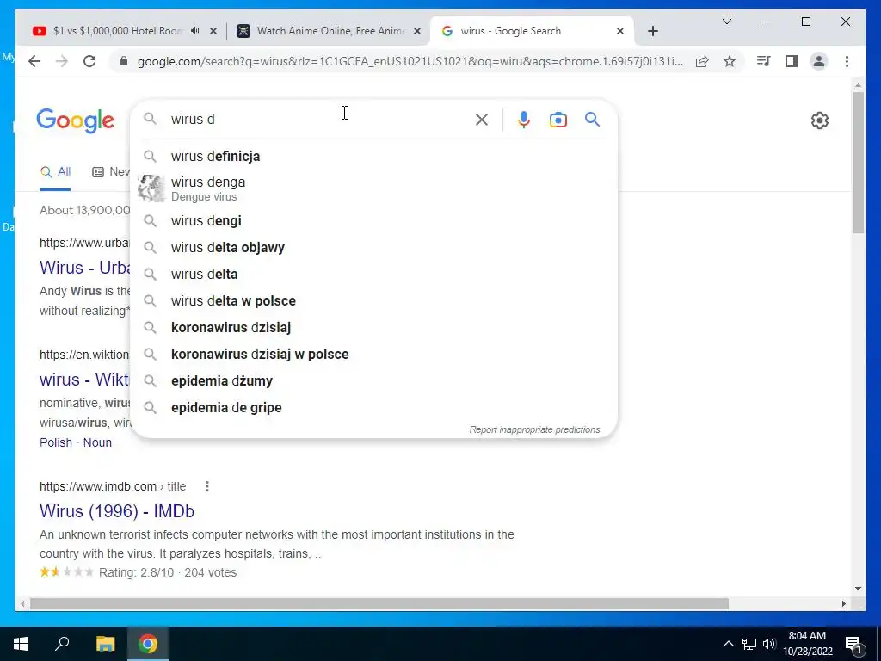Bookmark this page with the star icon
Image resolution: width=881 pixels, height=661 pixels.
730,61
